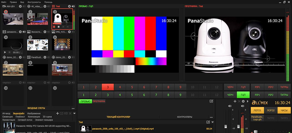Pause playback in Test slot 3
This screenshot has width=292, height=133.
[x=54, y=27]
